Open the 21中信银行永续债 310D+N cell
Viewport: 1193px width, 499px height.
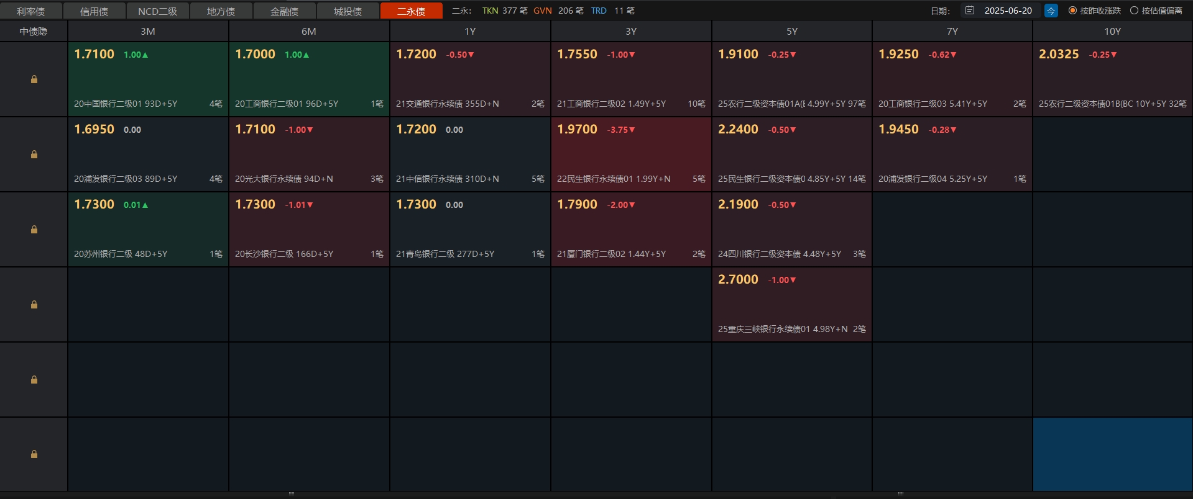click(470, 155)
